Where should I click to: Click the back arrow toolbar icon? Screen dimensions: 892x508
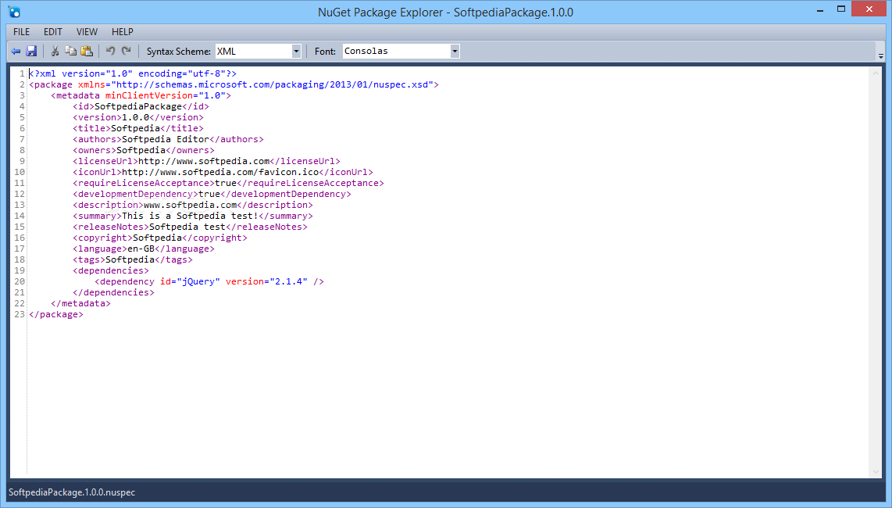click(16, 52)
